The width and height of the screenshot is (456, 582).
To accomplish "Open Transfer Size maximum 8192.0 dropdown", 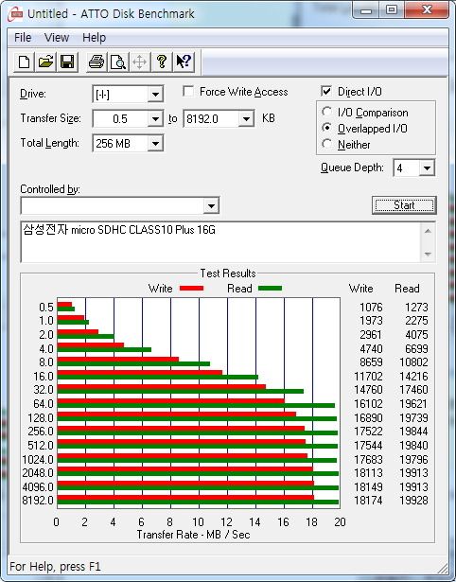I will (x=246, y=119).
